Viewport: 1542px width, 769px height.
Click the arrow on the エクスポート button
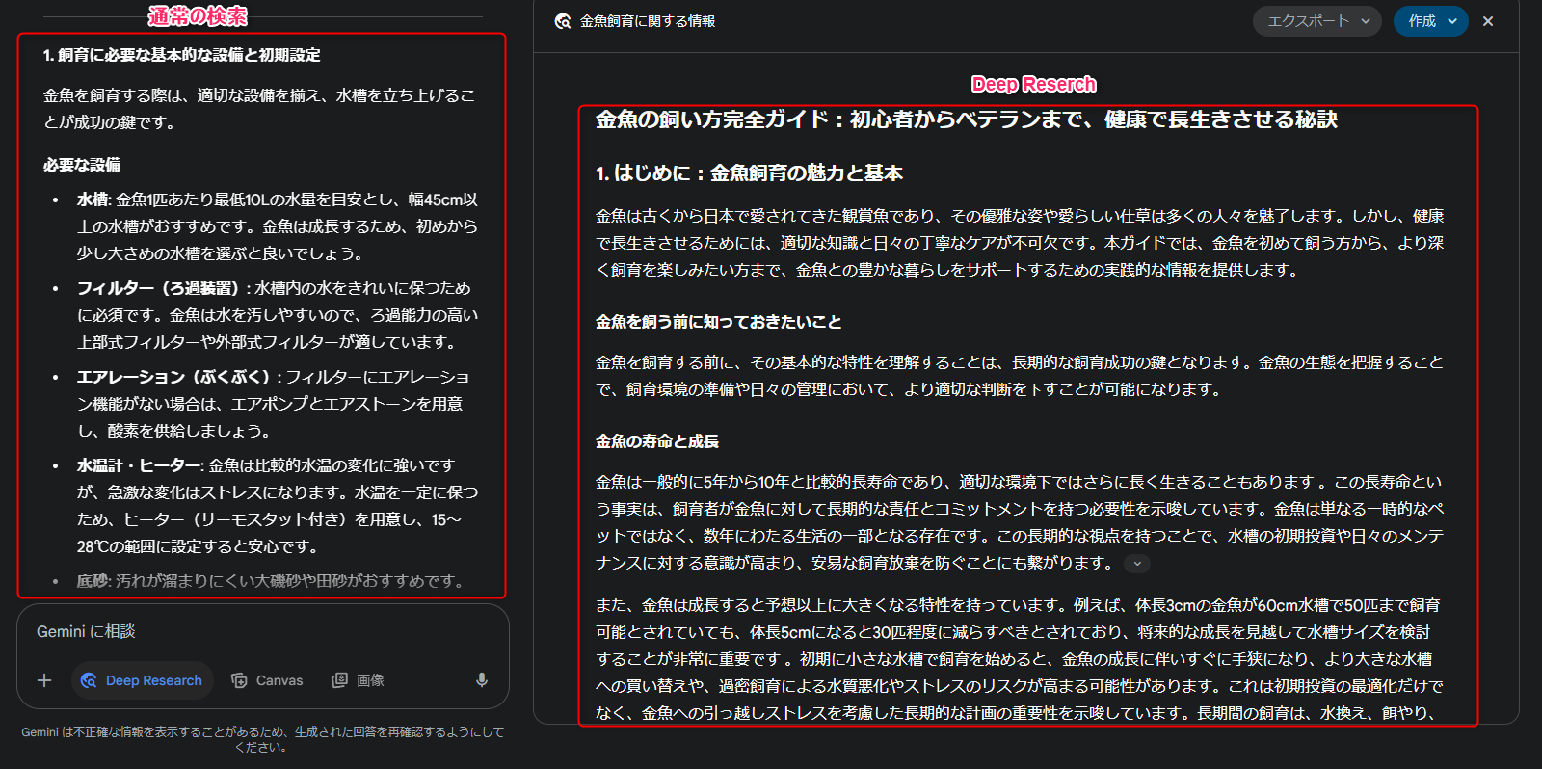click(1366, 21)
